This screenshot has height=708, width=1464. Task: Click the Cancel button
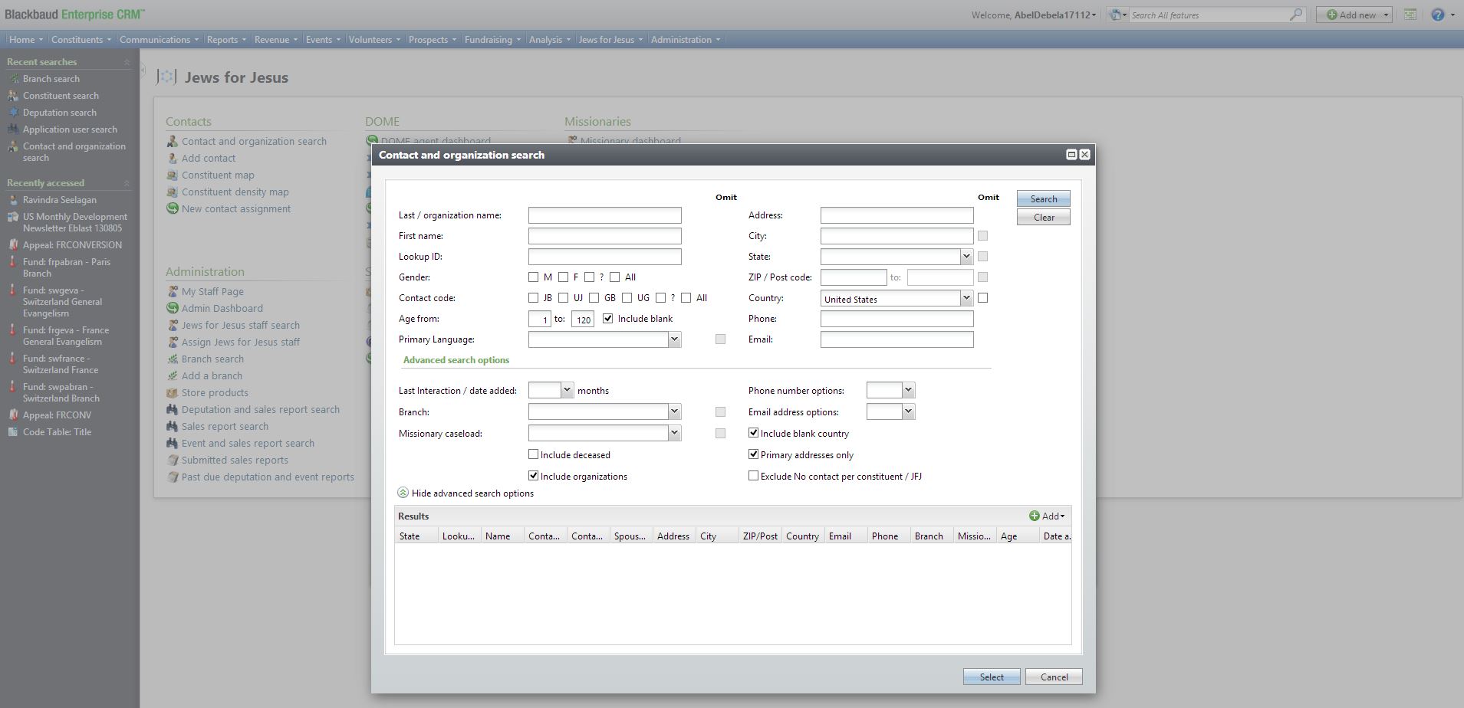click(1054, 677)
